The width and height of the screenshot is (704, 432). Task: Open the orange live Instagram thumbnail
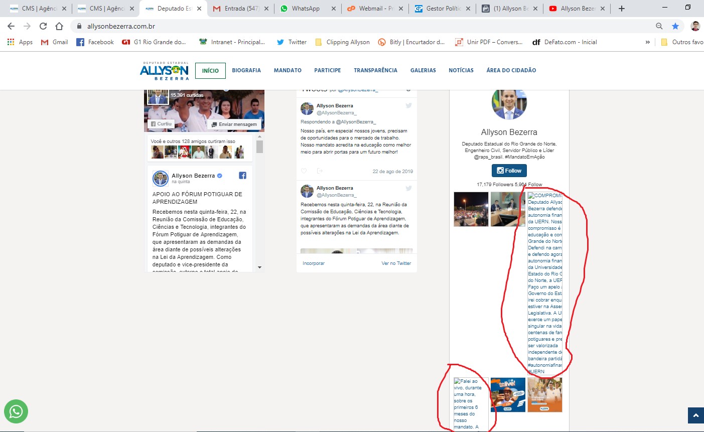pyautogui.click(x=508, y=395)
